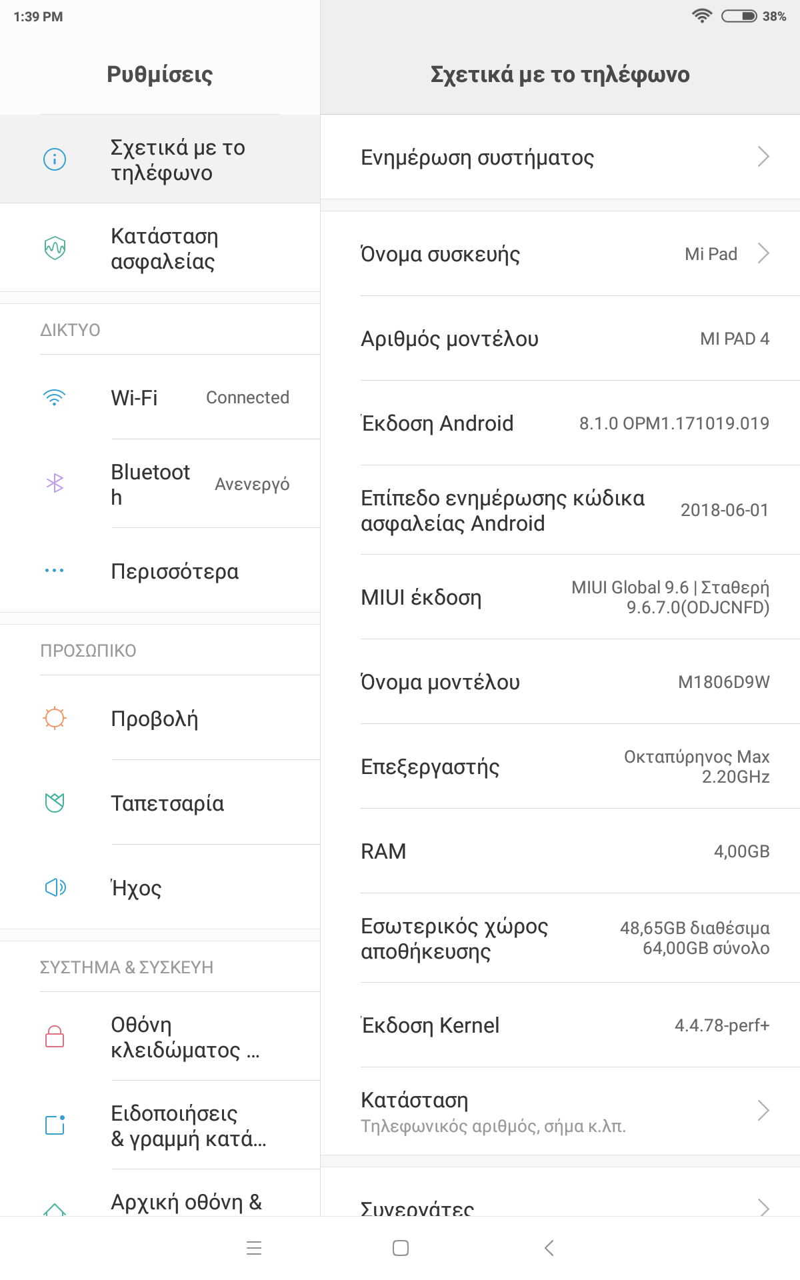Expand Όνομα συσκευής using the arrow

coord(763,254)
